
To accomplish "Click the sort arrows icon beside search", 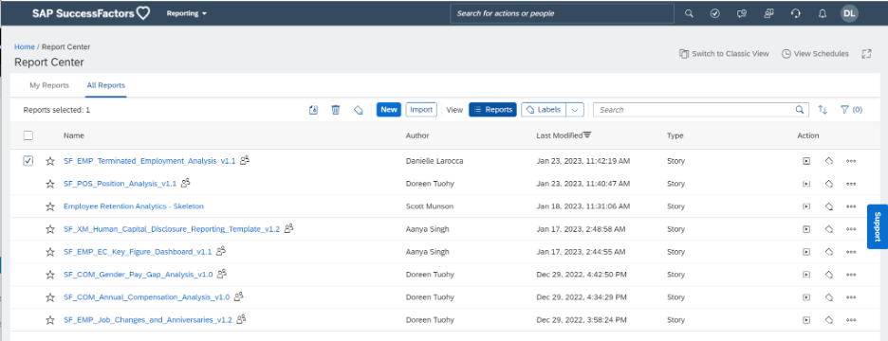I will pyautogui.click(x=823, y=110).
